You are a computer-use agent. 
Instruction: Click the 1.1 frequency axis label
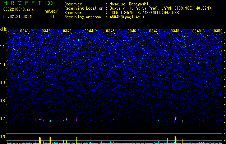(3, 47)
